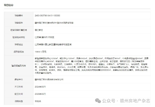Click the project type value in the last row
Viewport: 155px width, 107px height.
[x=38, y=101]
